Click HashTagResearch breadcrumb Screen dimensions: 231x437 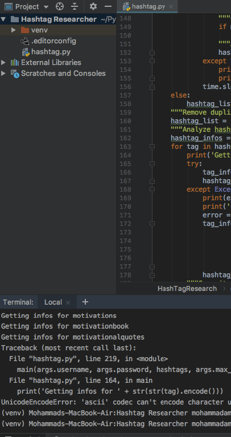(187, 289)
